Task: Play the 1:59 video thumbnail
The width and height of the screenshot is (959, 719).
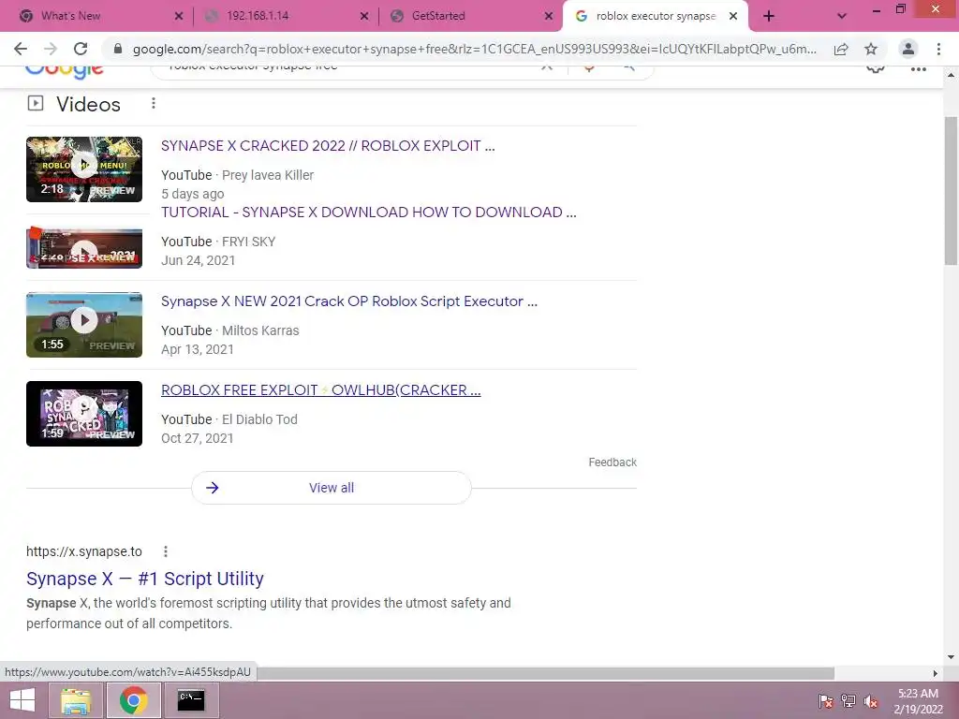Action: pyautogui.click(x=84, y=414)
